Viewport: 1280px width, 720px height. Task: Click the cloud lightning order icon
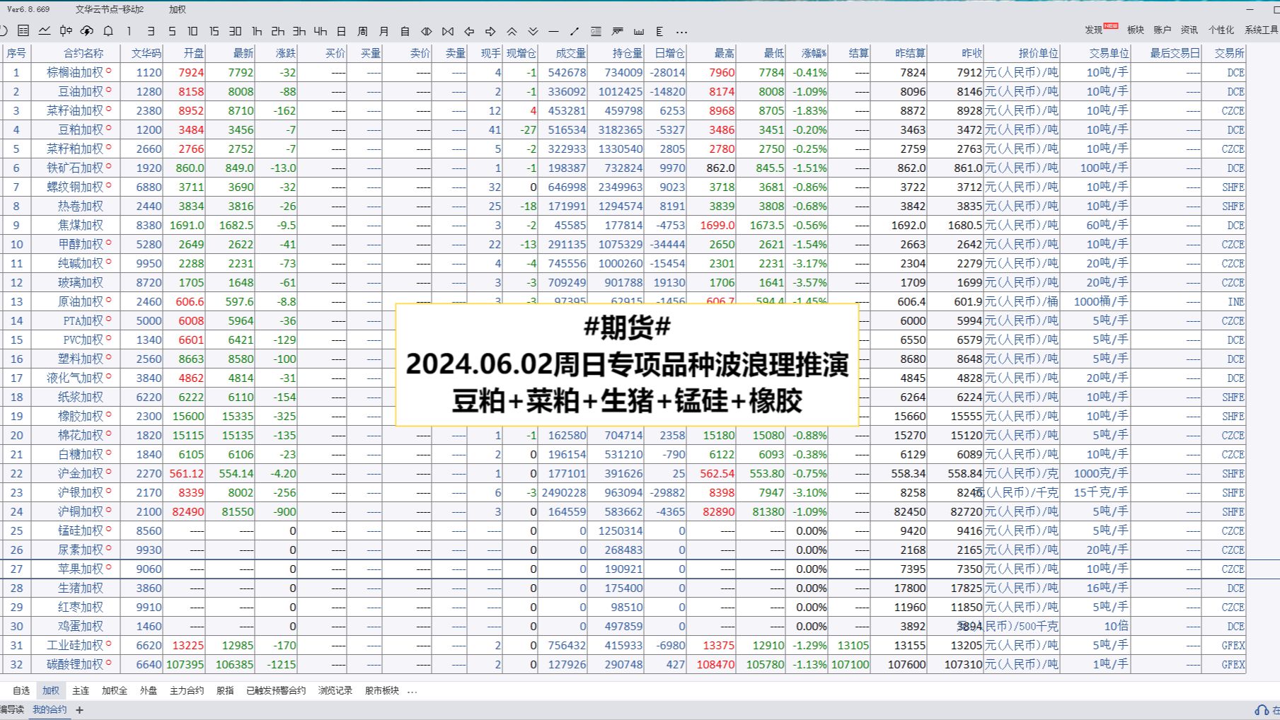coord(87,30)
